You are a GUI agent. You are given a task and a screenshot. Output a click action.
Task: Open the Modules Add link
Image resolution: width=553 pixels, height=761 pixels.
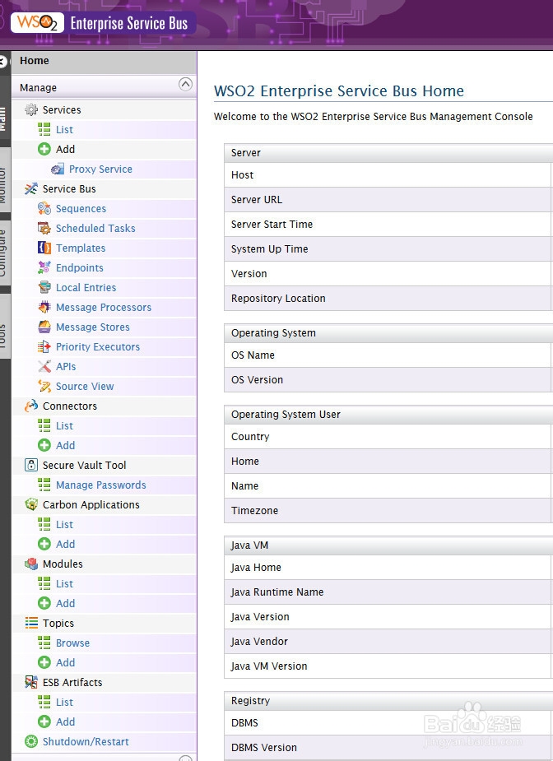pyautogui.click(x=66, y=603)
